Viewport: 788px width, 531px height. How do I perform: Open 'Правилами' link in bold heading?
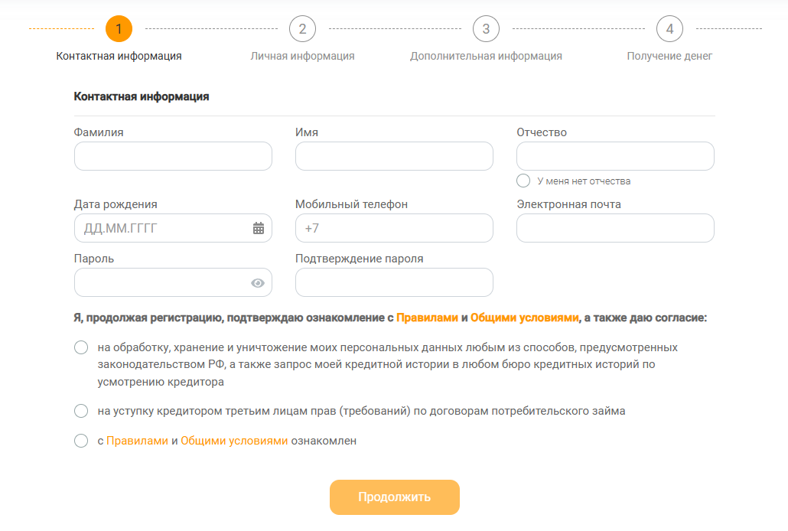click(427, 318)
